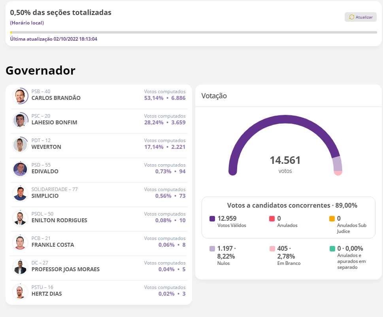
Task: Click Simplicio's avatar image
Action: coord(20,194)
